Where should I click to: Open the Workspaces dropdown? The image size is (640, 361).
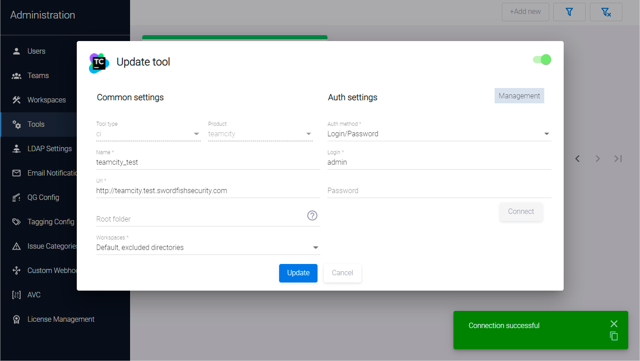(316, 248)
